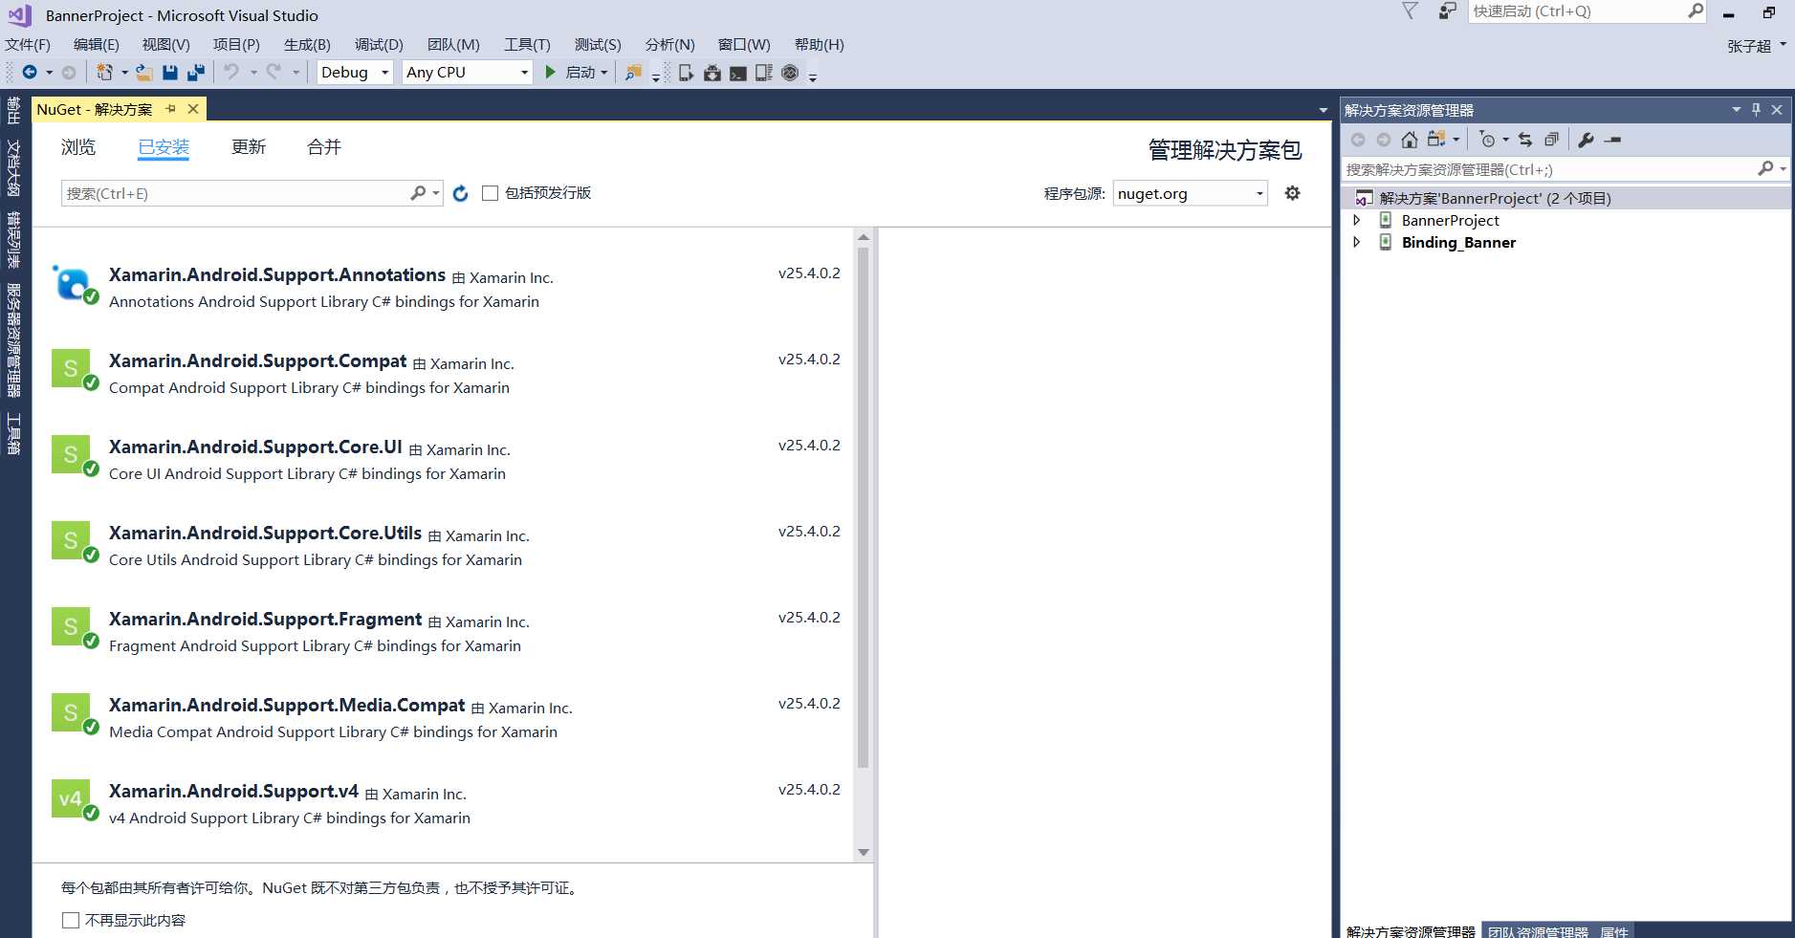Click the Quick Launch search magnifier icon
Viewport: 1795px width, 938px height.
[1696, 11]
